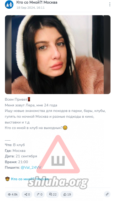Image resolution: width=116 pixels, height=201 pixels.
Task: Click the thumbs-up likes counter 19
Action: coord(67,194)
